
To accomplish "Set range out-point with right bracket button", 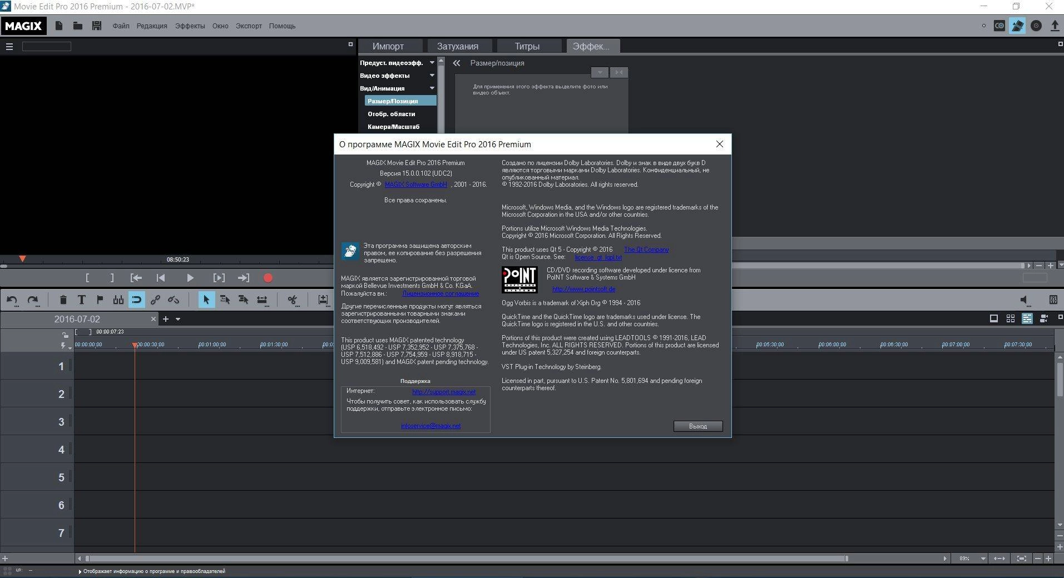I will tap(112, 278).
